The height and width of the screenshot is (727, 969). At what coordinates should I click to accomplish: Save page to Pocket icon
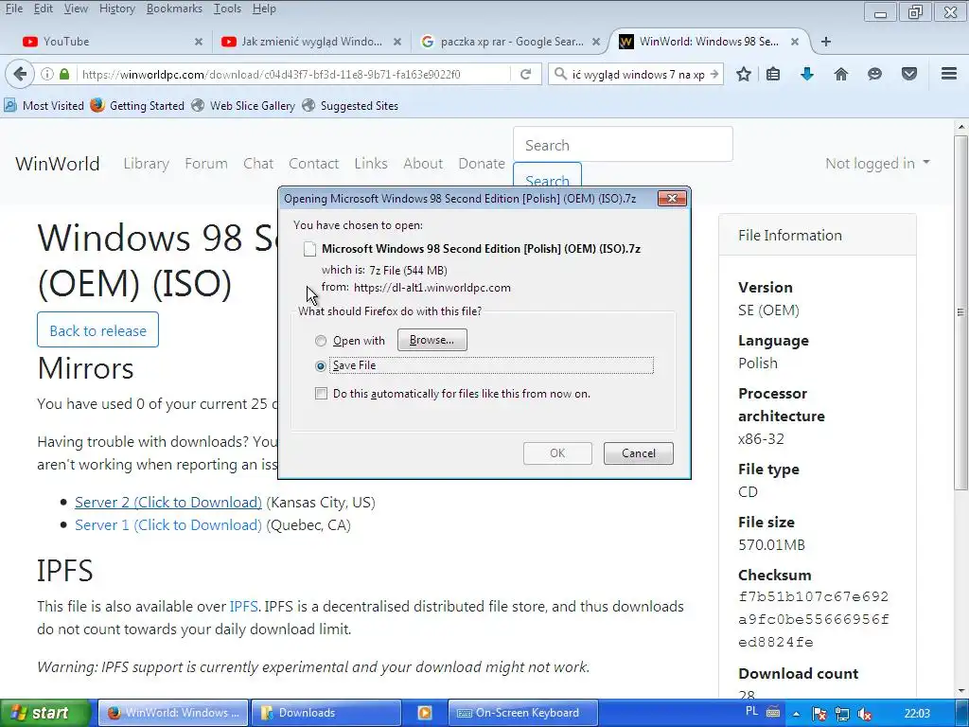point(909,74)
